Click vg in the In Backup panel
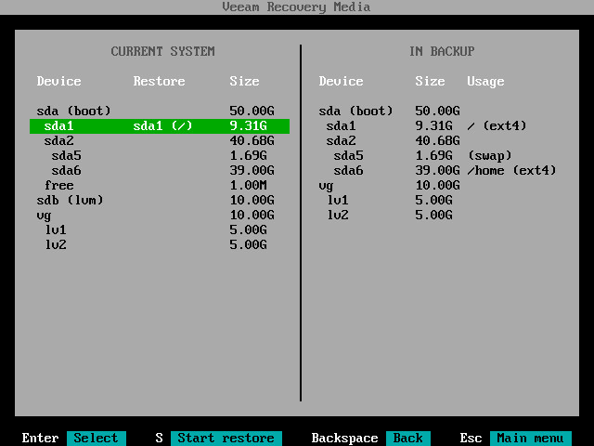 click(x=326, y=186)
